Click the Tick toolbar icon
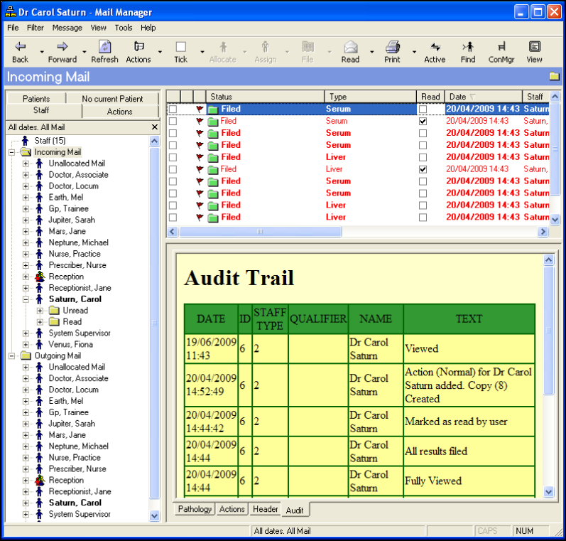Screen dimensions: 566x541 coord(181,48)
